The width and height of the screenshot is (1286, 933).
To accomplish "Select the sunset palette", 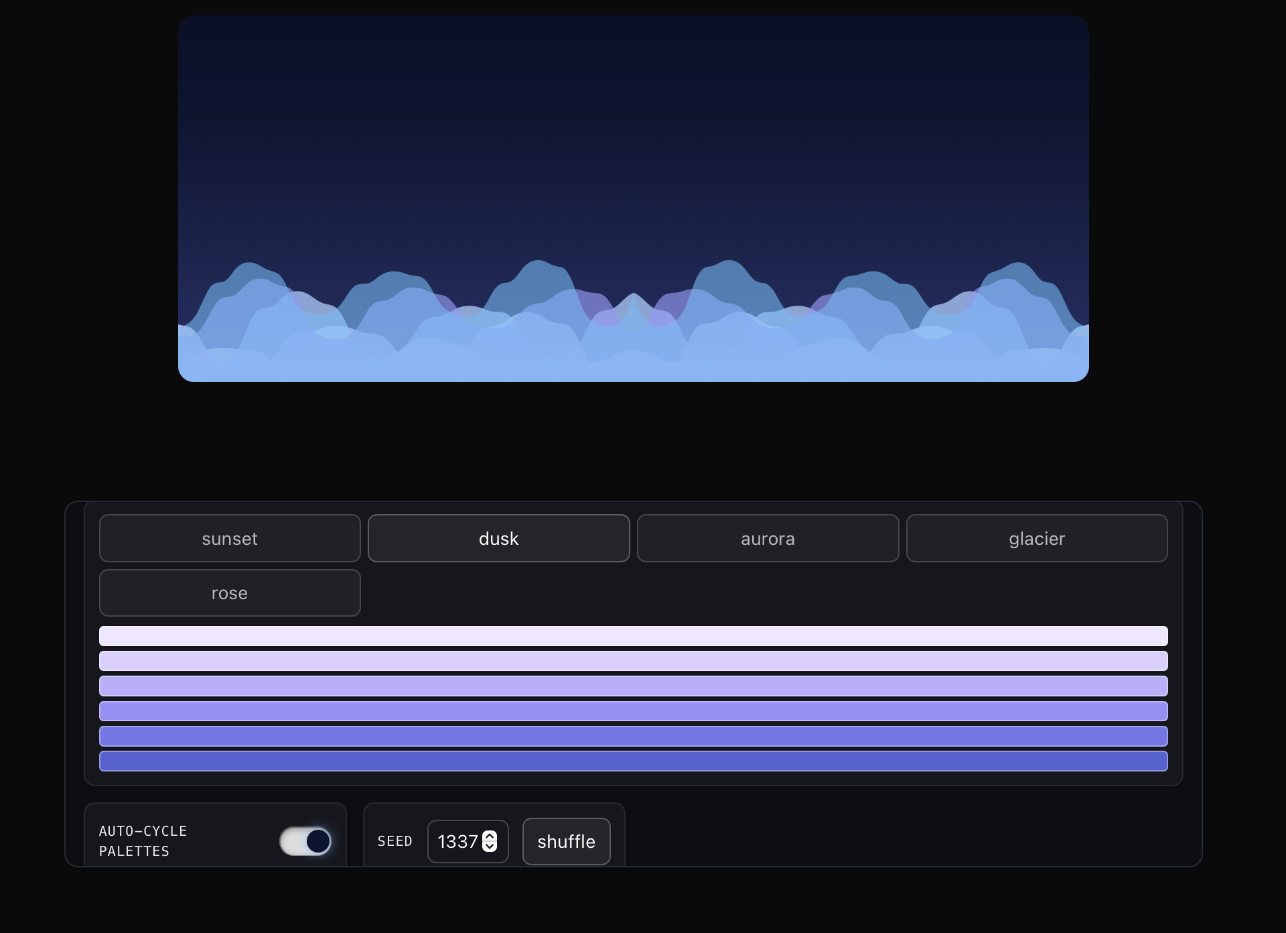I will pos(230,538).
